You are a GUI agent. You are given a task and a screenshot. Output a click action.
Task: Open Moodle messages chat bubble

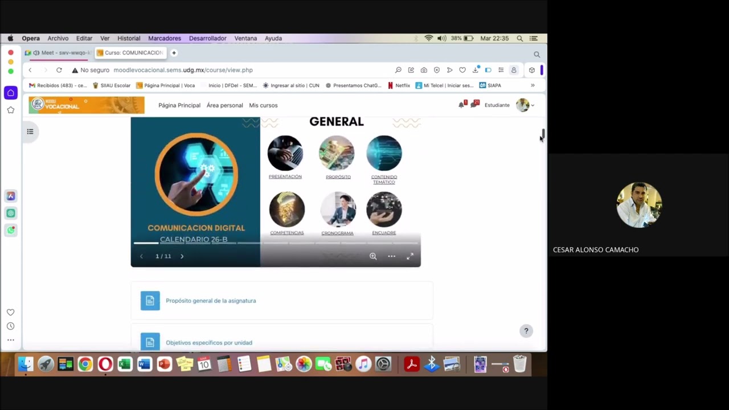point(474,105)
